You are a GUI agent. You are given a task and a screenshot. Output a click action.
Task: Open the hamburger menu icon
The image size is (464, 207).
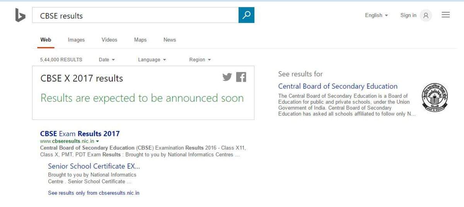tap(446, 15)
